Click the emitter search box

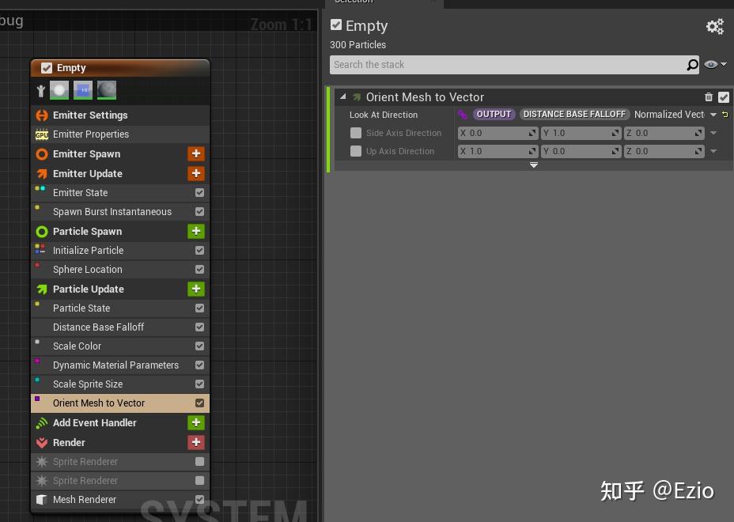514,64
